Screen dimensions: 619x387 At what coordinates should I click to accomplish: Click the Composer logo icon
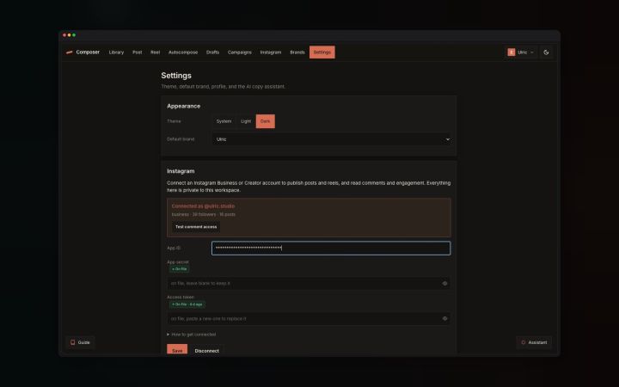tap(70, 52)
